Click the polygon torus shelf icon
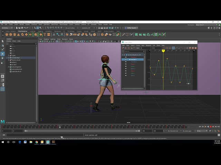Image resolution: width=221 pixels, height=165 pixels. click(22, 34)
